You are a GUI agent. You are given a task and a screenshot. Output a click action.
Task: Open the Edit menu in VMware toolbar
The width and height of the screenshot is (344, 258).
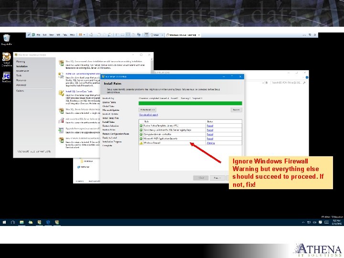45,35
